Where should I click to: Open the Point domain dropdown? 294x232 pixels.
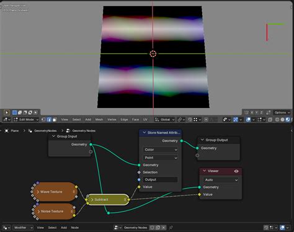161,158
